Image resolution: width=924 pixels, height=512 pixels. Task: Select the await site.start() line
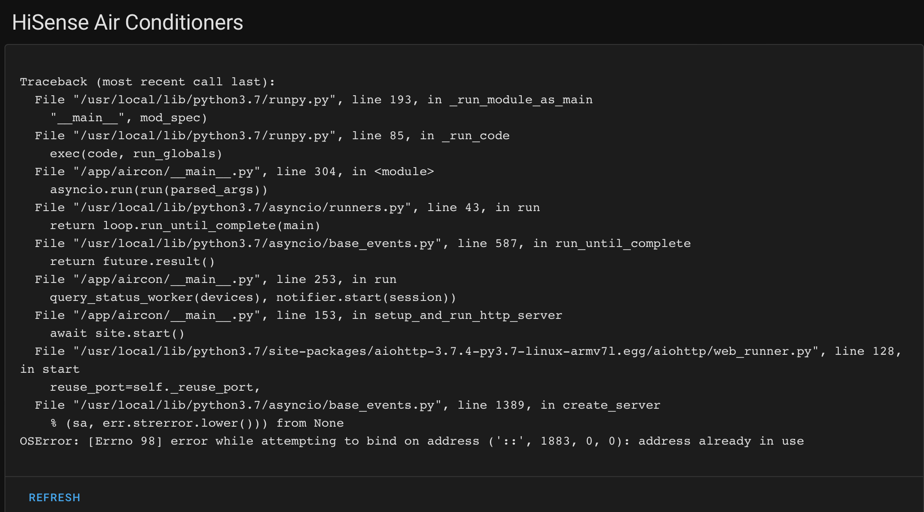[x=117, y=333]
